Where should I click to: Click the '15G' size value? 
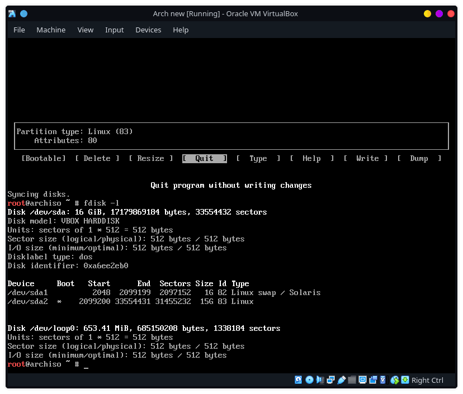tap(207, 301)
